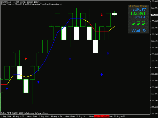Click the 19 Aug 18:54 time axis label
Viewport: 158px width, 118px height.
57,116
